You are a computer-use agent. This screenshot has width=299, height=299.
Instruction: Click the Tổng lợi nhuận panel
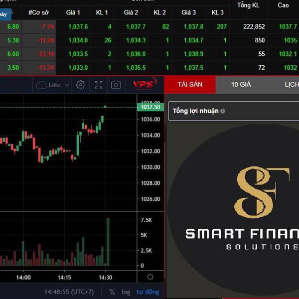[234, 111]
